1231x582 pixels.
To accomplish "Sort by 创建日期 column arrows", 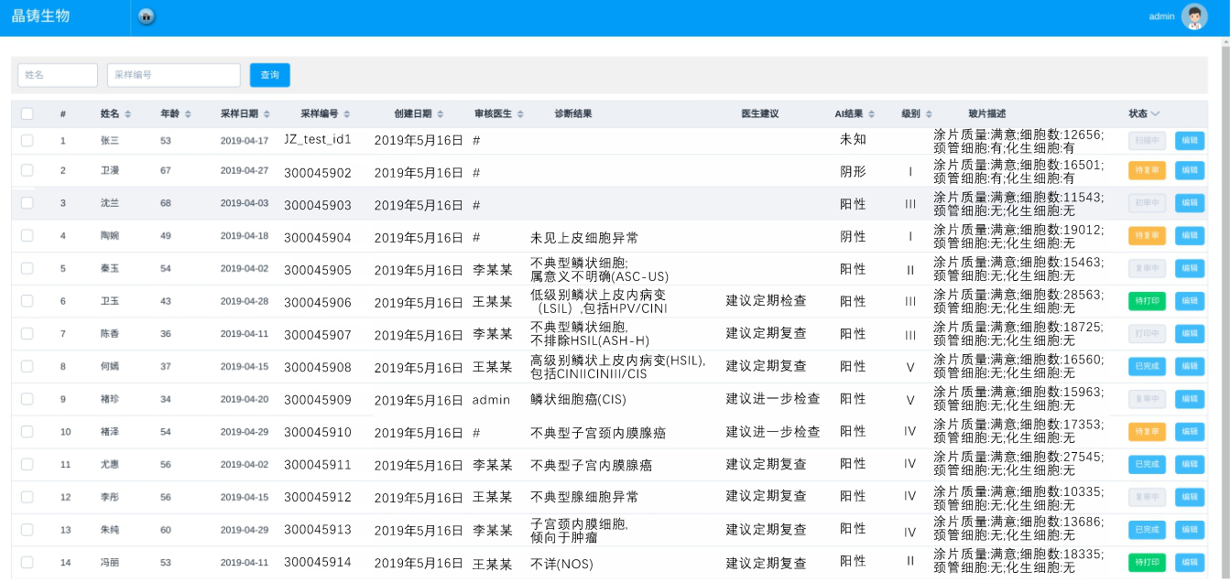I will (x=441, y=114).
